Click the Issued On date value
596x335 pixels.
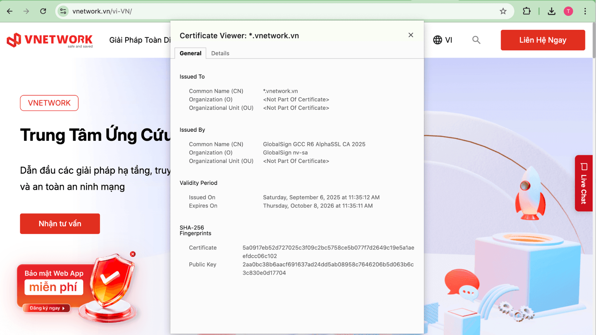(321, 197)
